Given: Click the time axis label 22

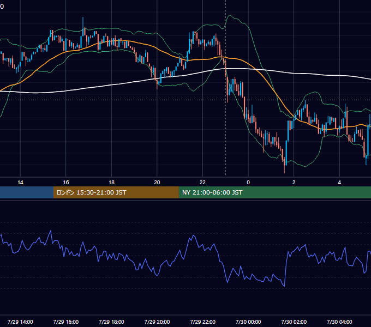Looking at the screenshot, I should tap(202, 183).
